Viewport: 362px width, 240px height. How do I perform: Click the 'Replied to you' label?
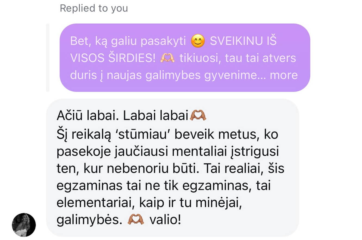pos(94,8)
